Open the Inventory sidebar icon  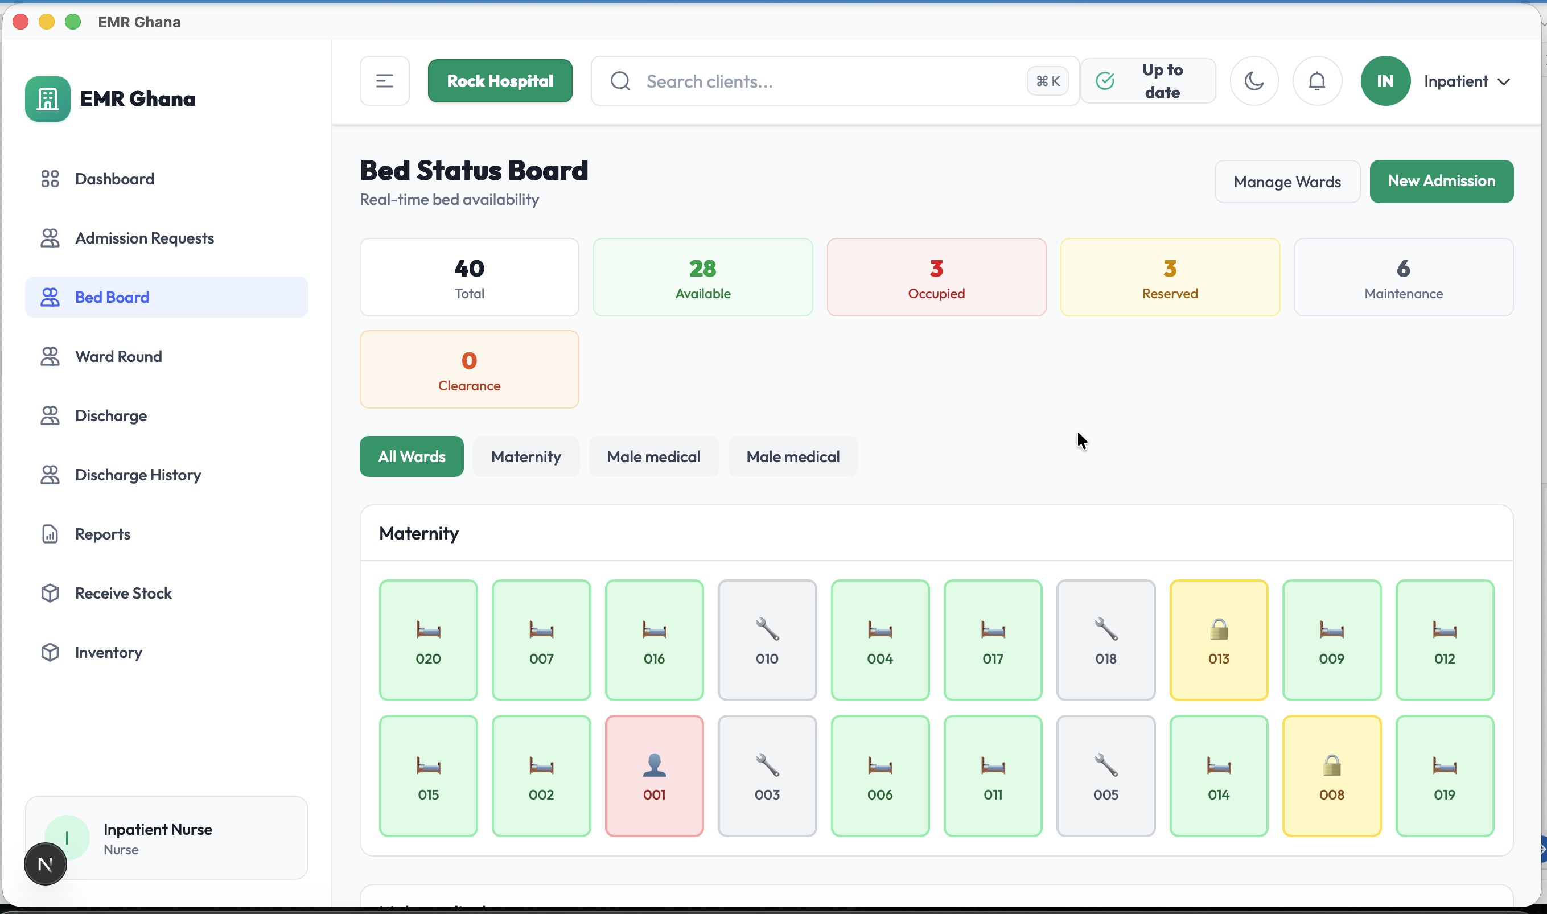pos(51,652)
